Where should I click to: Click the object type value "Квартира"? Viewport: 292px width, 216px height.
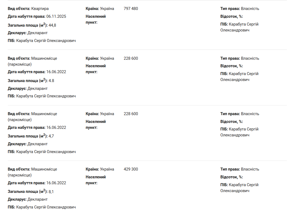(x=40, y=9)
